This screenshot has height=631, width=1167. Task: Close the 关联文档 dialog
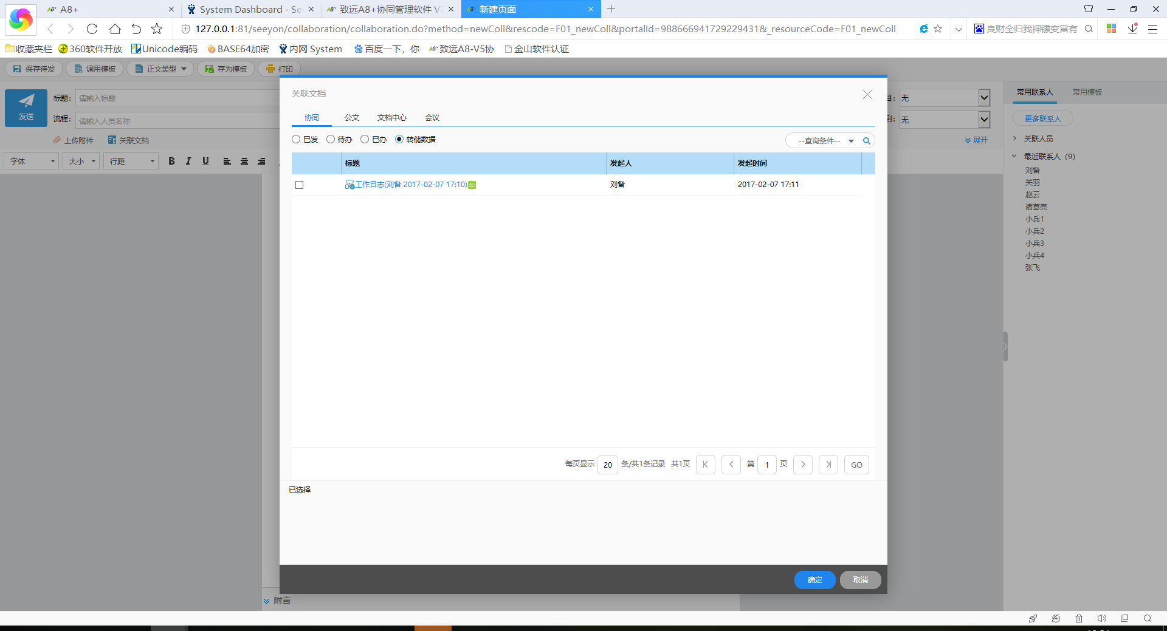point(867,94)
